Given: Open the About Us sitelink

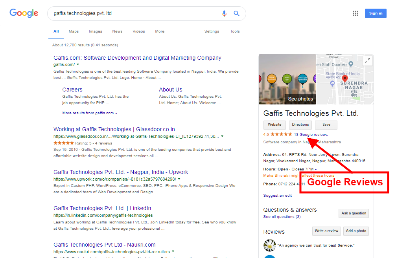Looking at the screenshot, I should point(170,90).
